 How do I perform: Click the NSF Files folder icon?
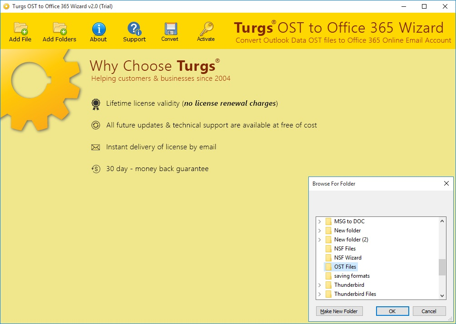[x=328, y=249]
